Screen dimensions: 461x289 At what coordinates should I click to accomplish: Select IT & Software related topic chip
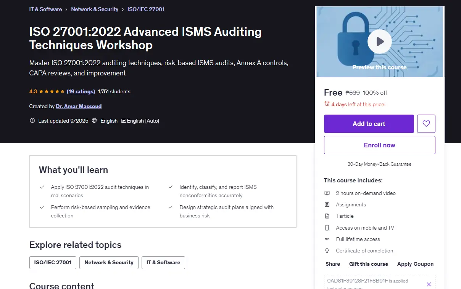(x=163, y=262)
